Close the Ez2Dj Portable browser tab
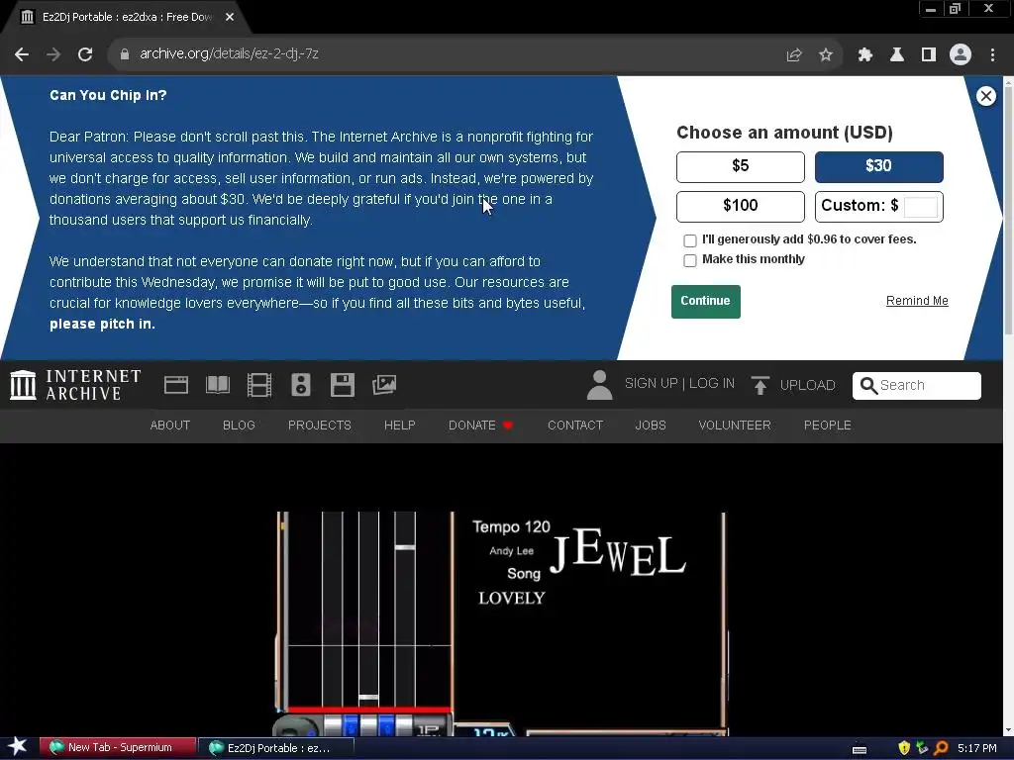Image resolution: width=1014 pixels, height=760 pixels. tap(230, 18)
